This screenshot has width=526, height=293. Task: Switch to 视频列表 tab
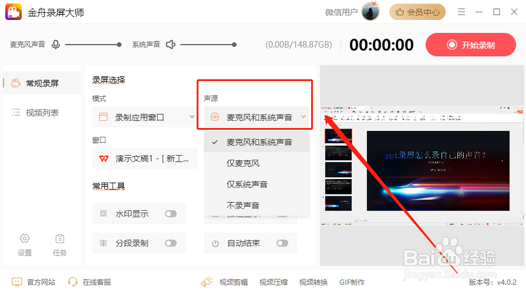[42, 112]
